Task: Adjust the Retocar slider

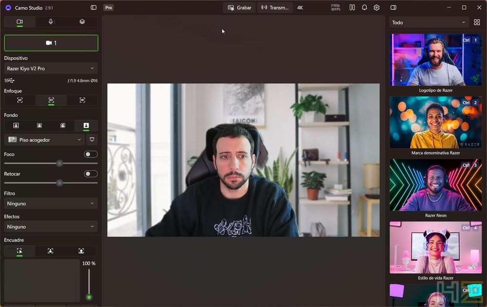Action: tap(59, 183)
